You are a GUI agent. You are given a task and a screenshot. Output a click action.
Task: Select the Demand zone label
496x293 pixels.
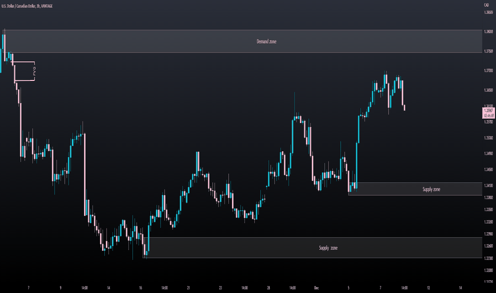tap(266, 42)
